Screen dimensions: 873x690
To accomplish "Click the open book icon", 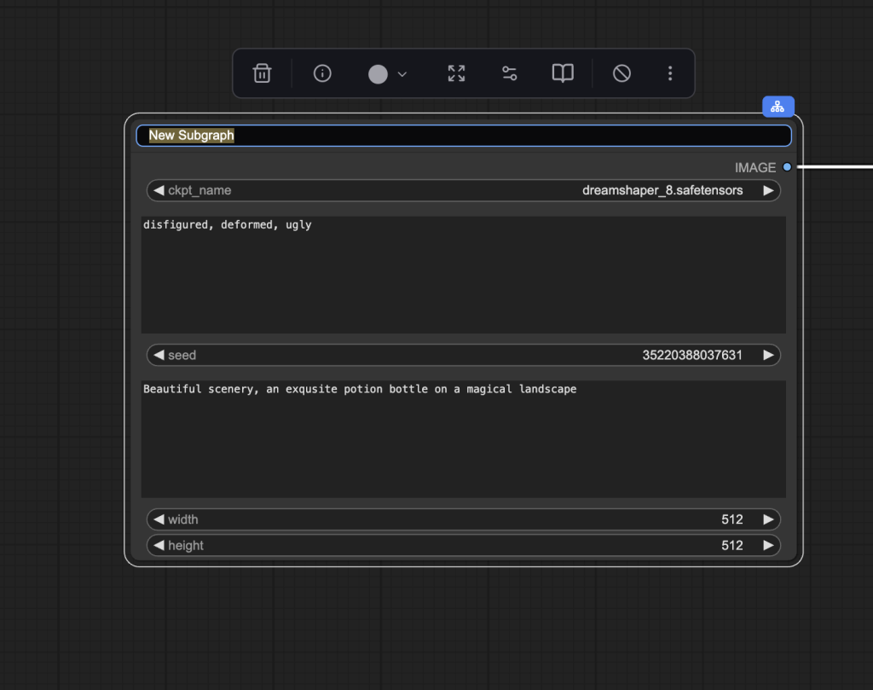I will coord(563,73).
